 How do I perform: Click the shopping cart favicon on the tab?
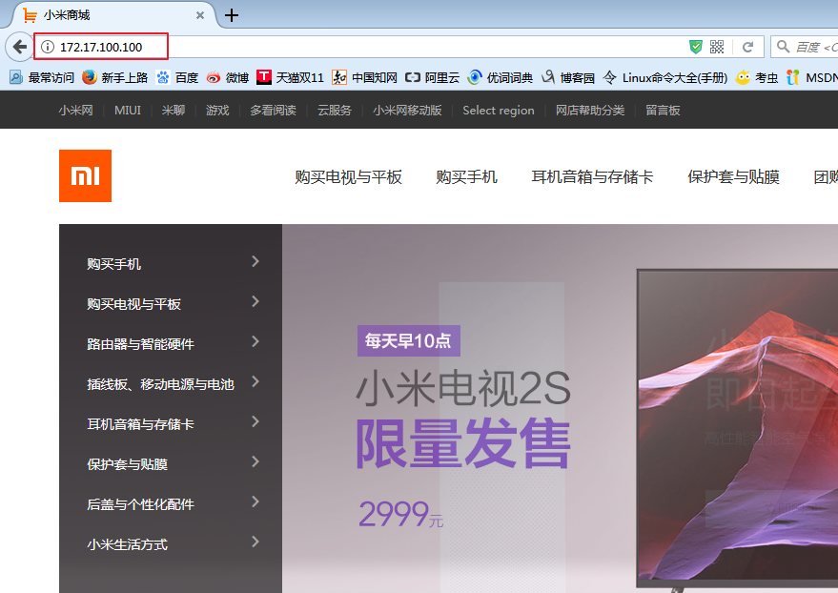point(30,15)
